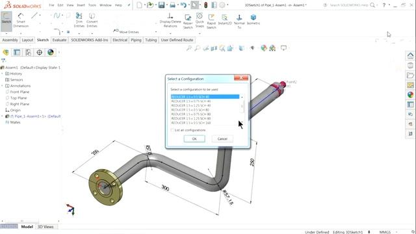Open the Edit menu
This screenshot has width=416, height=234.
point(60,5)
